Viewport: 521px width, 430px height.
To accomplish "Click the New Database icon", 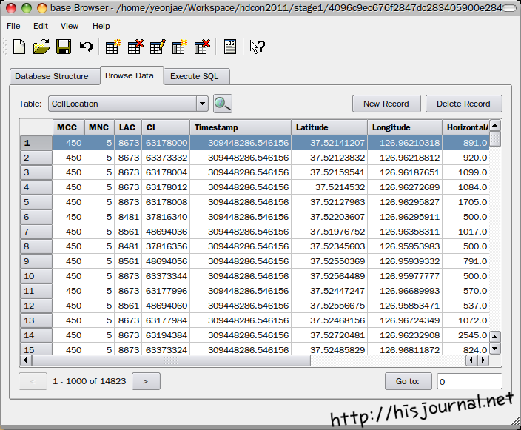I will tap(19, 47).
